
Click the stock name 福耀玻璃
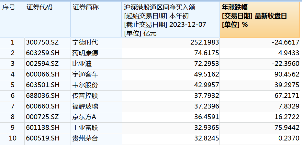tap(85, 106)
